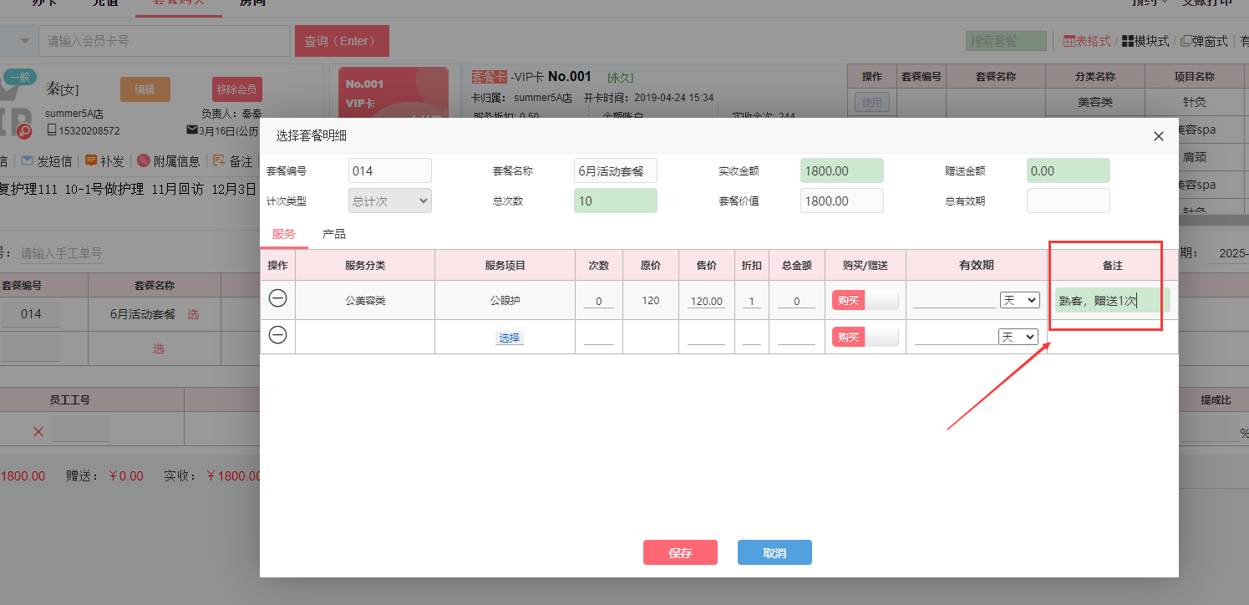Click the 套餐编号 field showing 014
Viewport: 1249px width, 605px height.
click(x=390, y=170)
